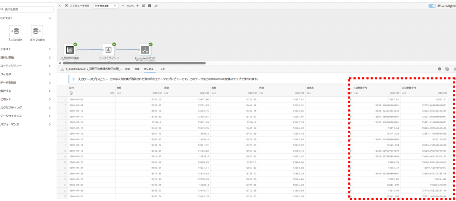Open canvas layout settings icon
This screenshot has width=456, height=201.
tap(144, 6)
